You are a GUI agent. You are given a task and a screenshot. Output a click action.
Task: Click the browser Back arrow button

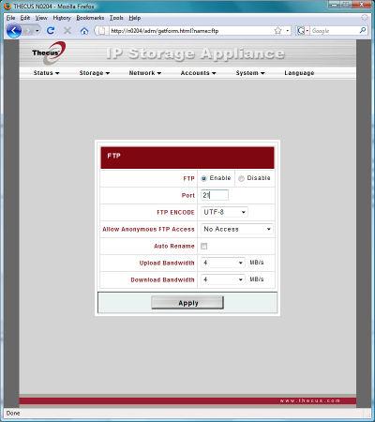click(x=14, y=31)
